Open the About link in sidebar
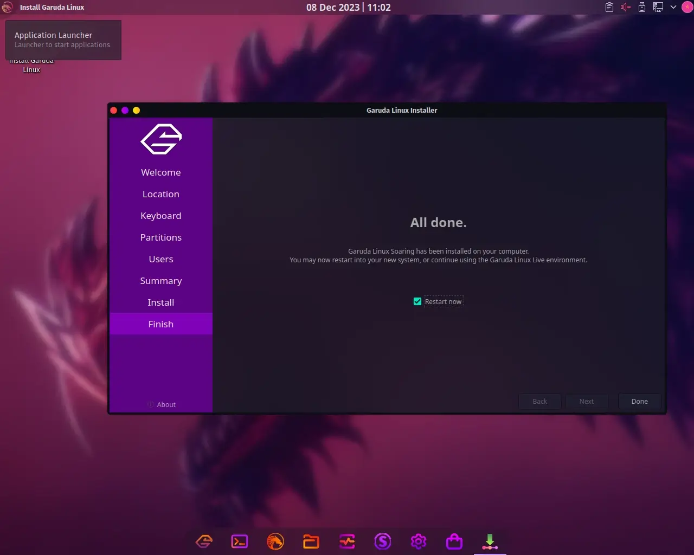The image size is (694, 555). tap(161, 404)
